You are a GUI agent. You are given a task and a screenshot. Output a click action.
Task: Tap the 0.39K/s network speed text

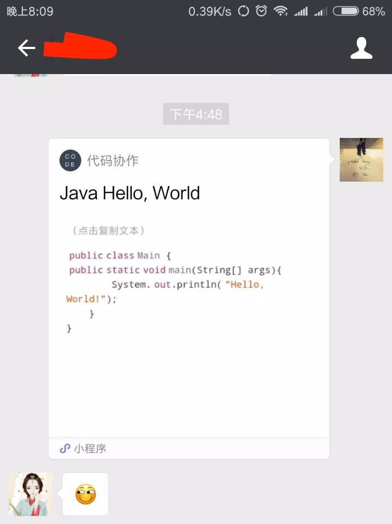point(210,11)
